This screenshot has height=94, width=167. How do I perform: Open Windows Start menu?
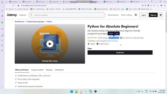[x=71, y=91]
